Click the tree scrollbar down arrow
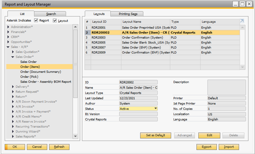The image size is (255, 154). [x=75, y=136]
